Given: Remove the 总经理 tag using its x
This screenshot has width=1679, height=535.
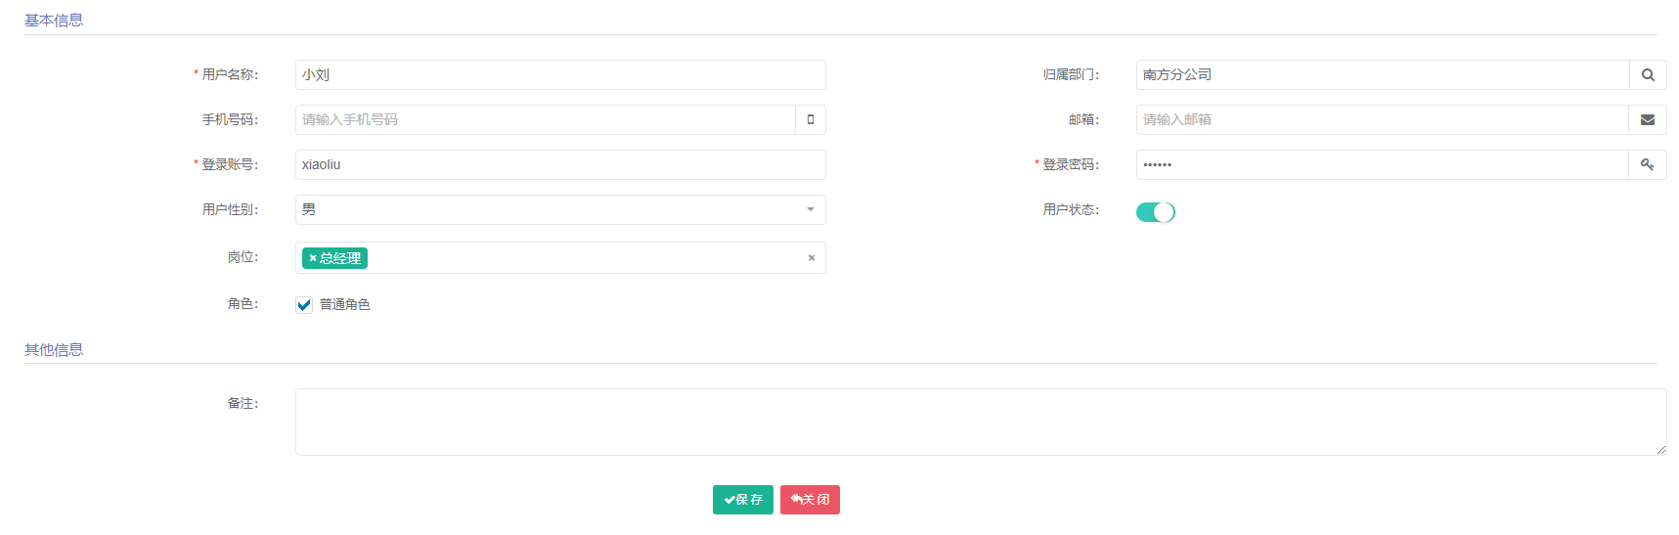Looking at the screenshot, I should pyautogui.click(x=313, y=258).
